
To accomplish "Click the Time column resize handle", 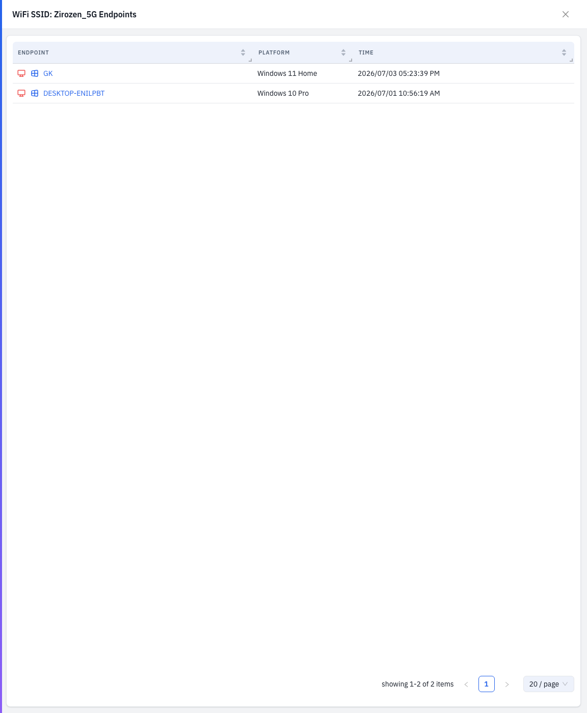I will point(571,60).
